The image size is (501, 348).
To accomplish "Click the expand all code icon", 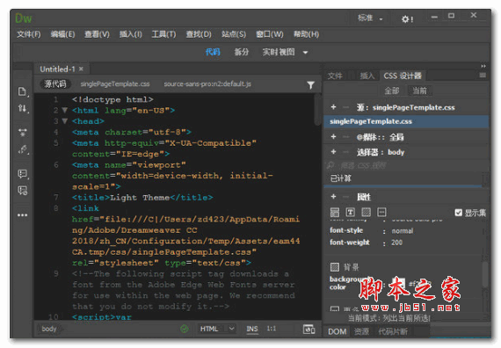I will (x=22, y=133).
